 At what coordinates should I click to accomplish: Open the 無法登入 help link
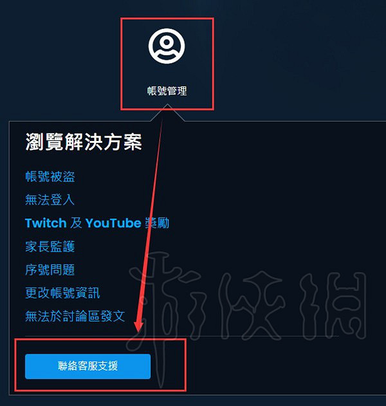coord(50,199)
